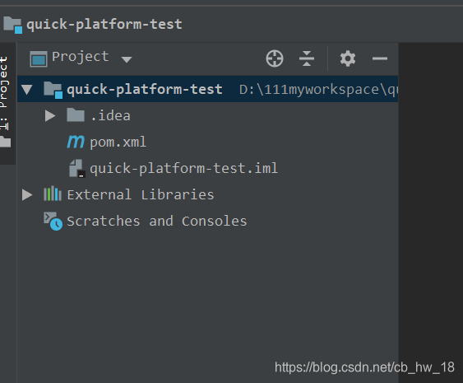Click the Collapse All icon in Project toolbar
Image resolution: width=463 pixels, height=383 pixels.
click(x=307, y=58)
